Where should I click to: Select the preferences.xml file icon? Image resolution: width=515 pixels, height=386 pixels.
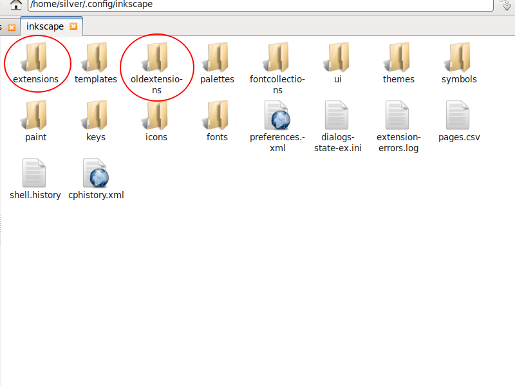277,115
